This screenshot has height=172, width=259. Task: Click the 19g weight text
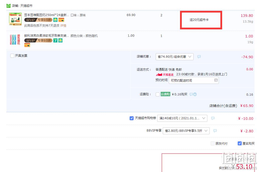click(250, 42)
